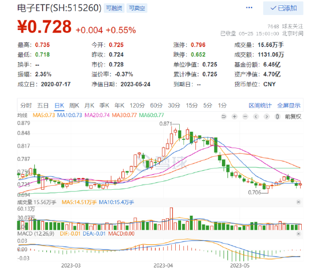Click the MA5:0.73 moving average label
Screen dimensions: 318x272
click(44, 115)
